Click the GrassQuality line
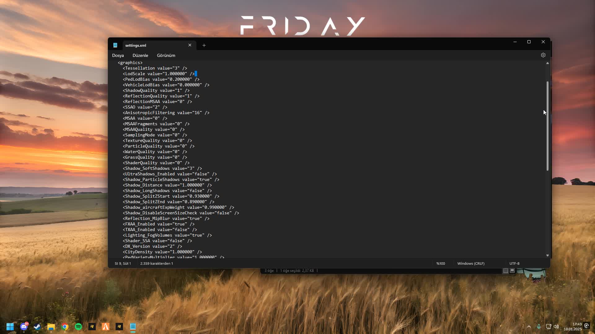The image size is (595, 334). [155, 157]
